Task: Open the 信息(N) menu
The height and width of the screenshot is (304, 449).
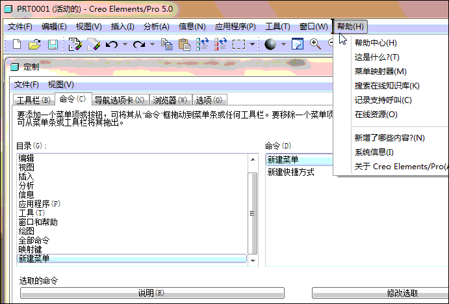Action: (192, 27)
